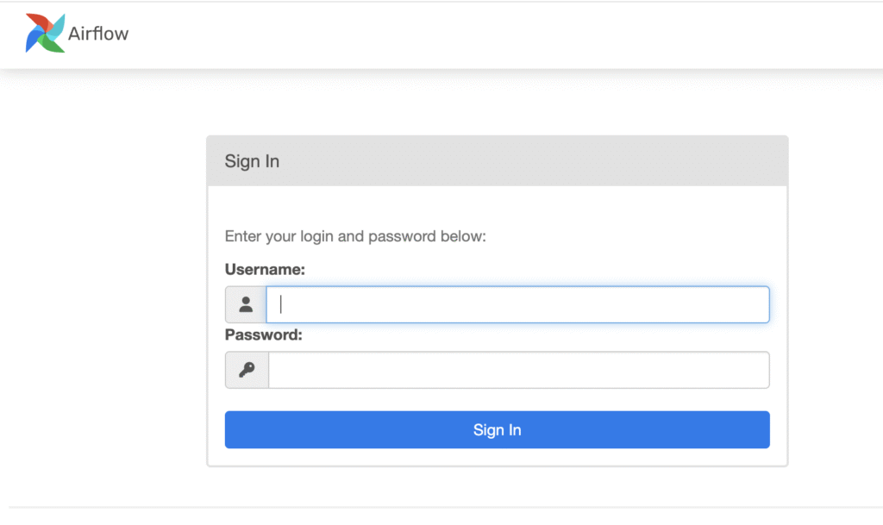Click the key icon beside Password
This screenshot has width=883, height=525.
click(x=247, y=370)
